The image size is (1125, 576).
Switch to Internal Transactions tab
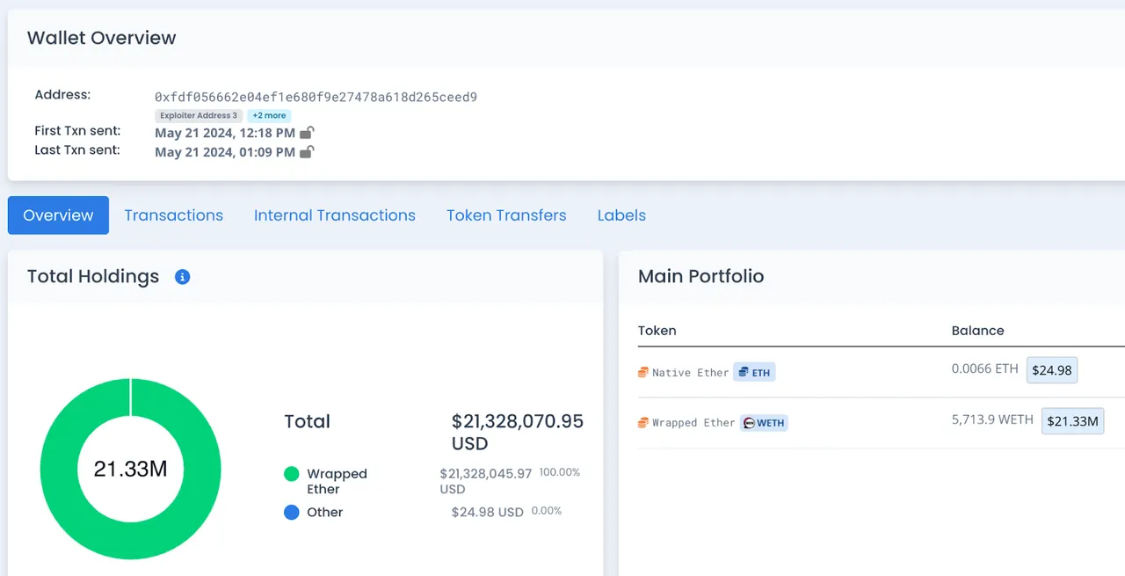pos(335,215)
